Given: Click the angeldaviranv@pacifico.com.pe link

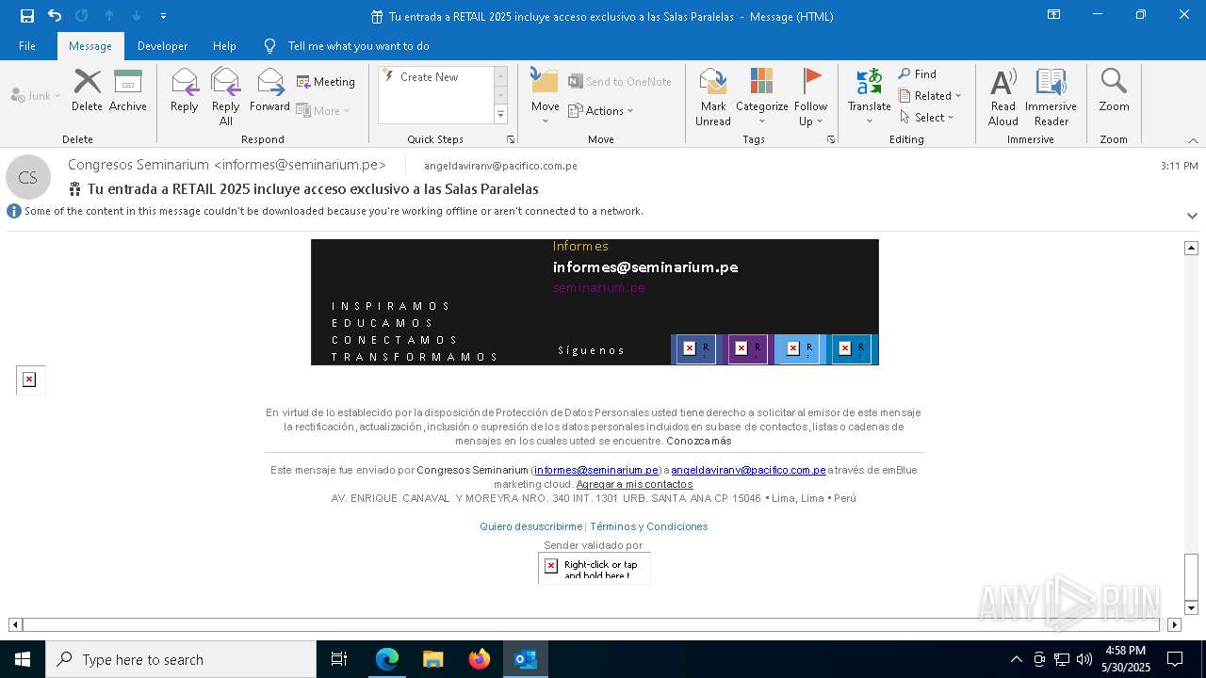Looking at the screenshot, I should (748, 470).
